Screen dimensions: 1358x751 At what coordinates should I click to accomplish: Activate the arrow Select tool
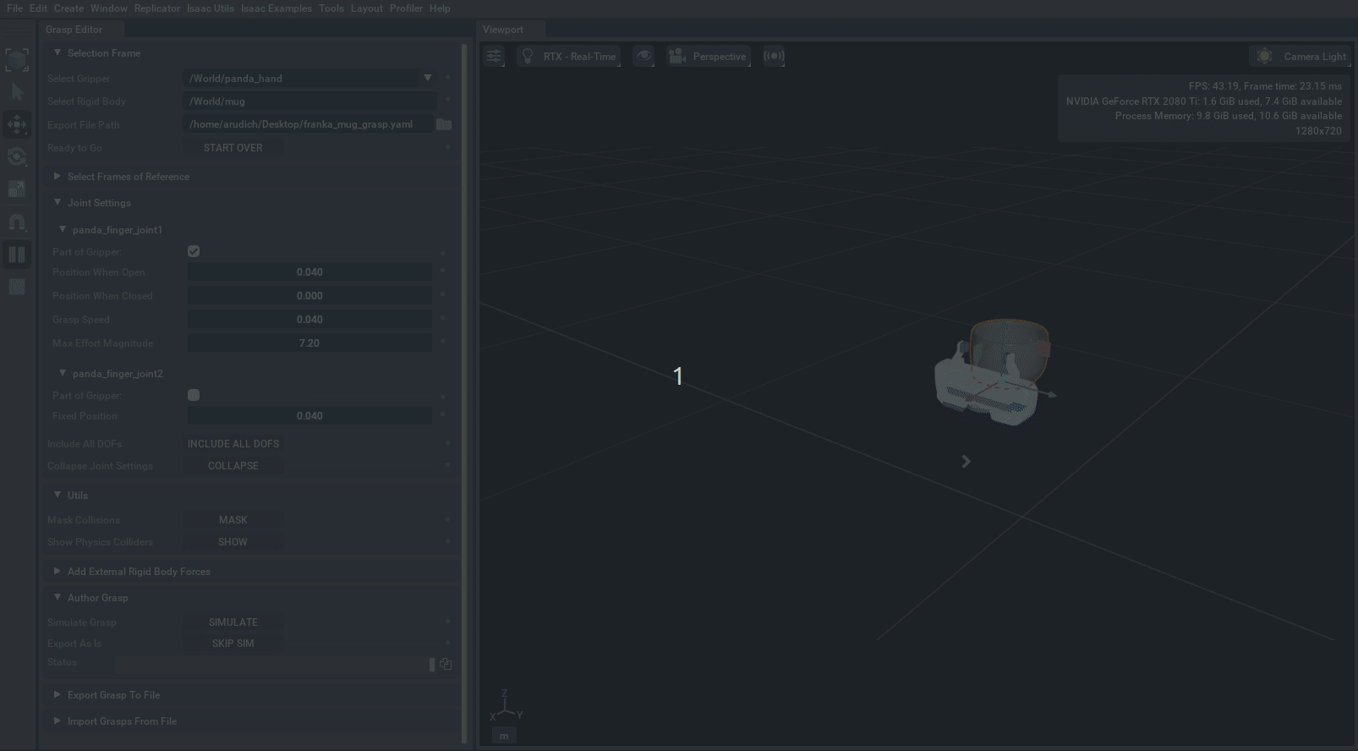(17, 92)
